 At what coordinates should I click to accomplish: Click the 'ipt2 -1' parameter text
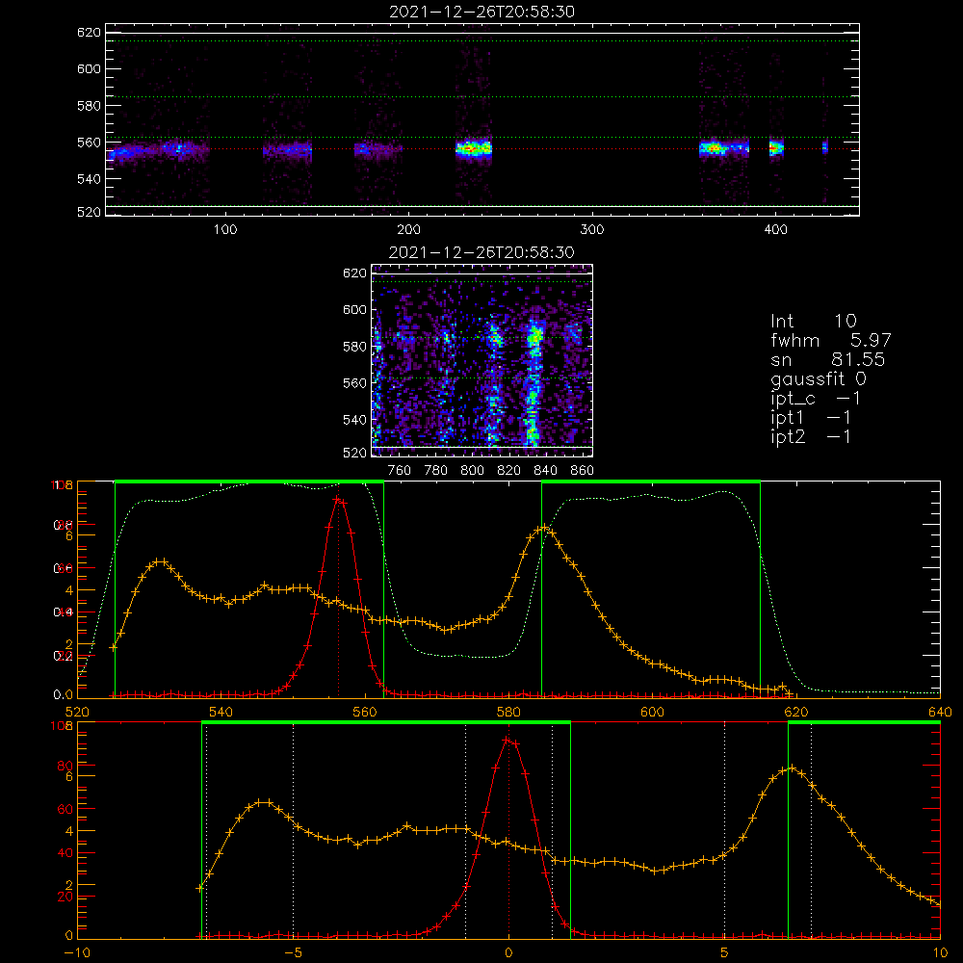pos(811,436)
